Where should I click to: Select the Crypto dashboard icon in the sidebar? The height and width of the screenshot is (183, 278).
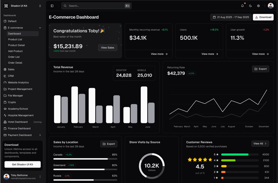5,102
